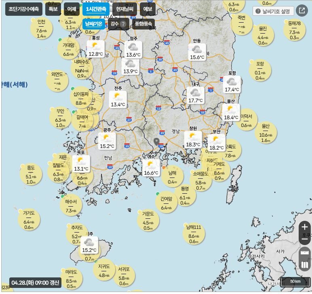Select the 예보 forecast tab
This screenshot has height=294, width=312.
[148, 9]
